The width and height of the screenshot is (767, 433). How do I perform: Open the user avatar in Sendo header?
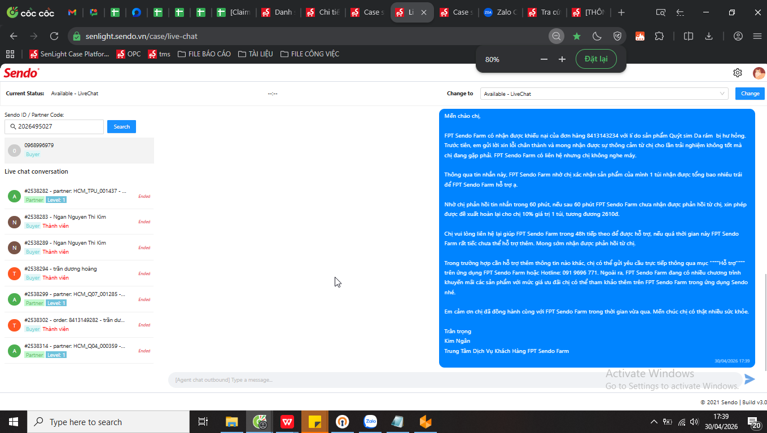click(x=759, y=73)
